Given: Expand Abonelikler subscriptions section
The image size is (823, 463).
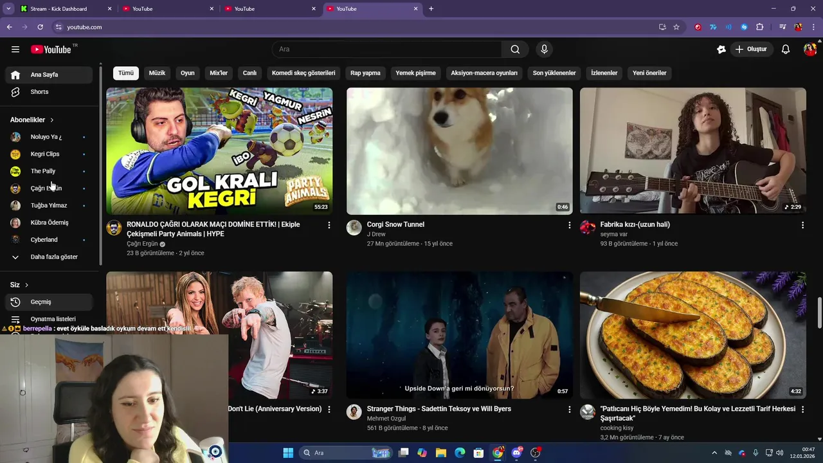Looking at the screenshot, I should tap(32, 120).
